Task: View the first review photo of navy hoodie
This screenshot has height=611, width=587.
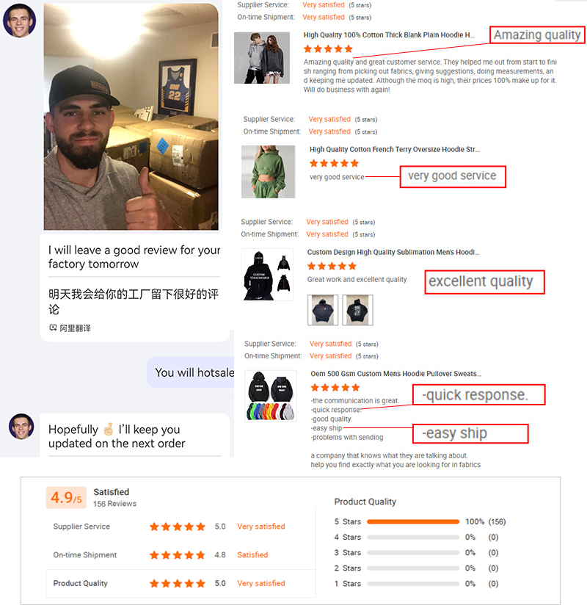Action: pyautogui.click(x=323, y=310)
